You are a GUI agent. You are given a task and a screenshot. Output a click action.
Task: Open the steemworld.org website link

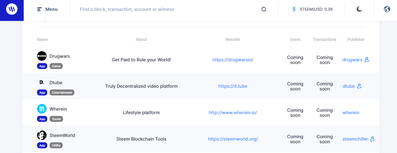[233, 139]
